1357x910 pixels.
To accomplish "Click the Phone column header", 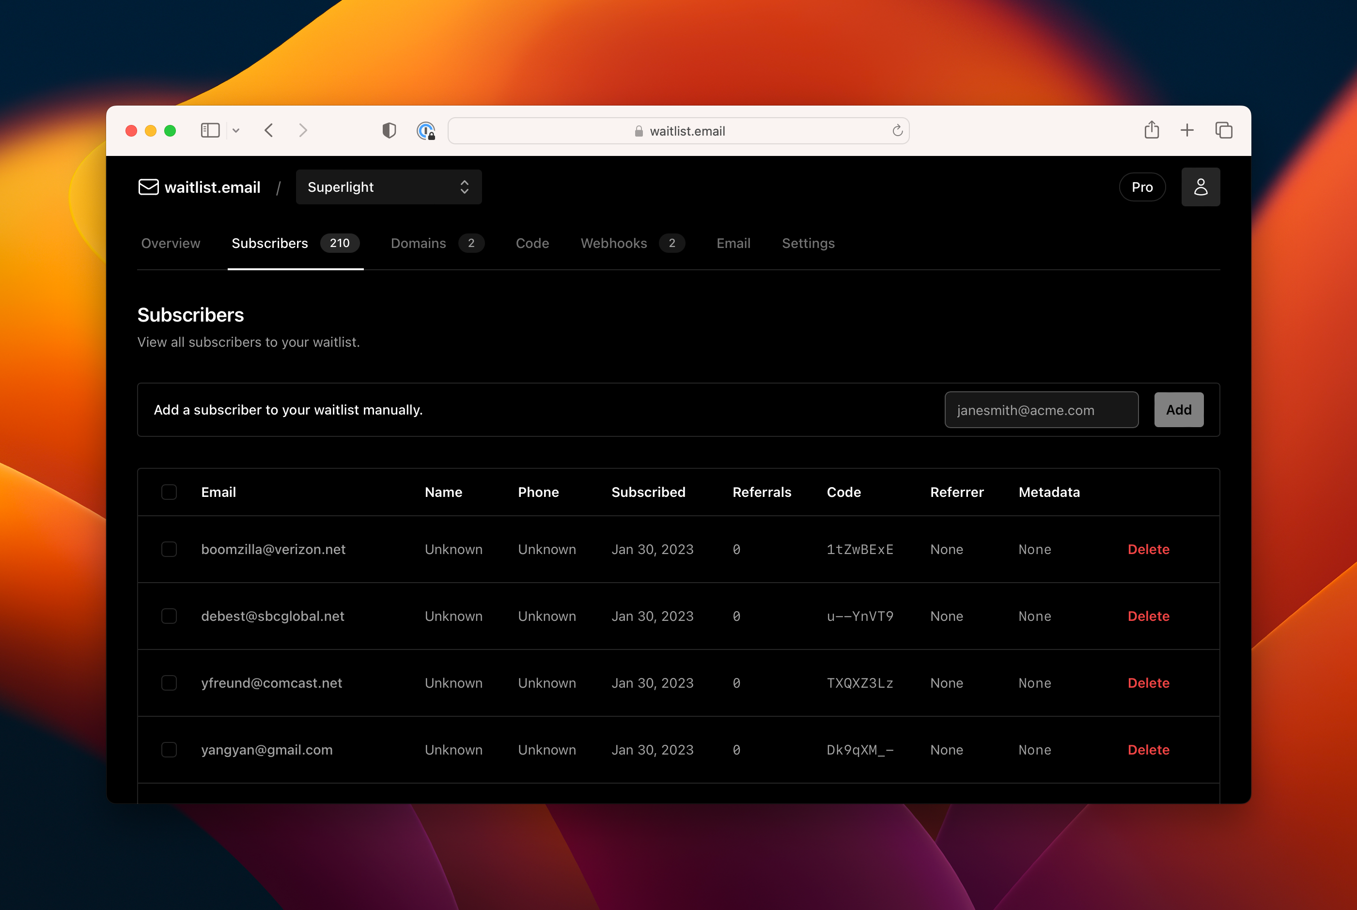I will coord(538,492).
